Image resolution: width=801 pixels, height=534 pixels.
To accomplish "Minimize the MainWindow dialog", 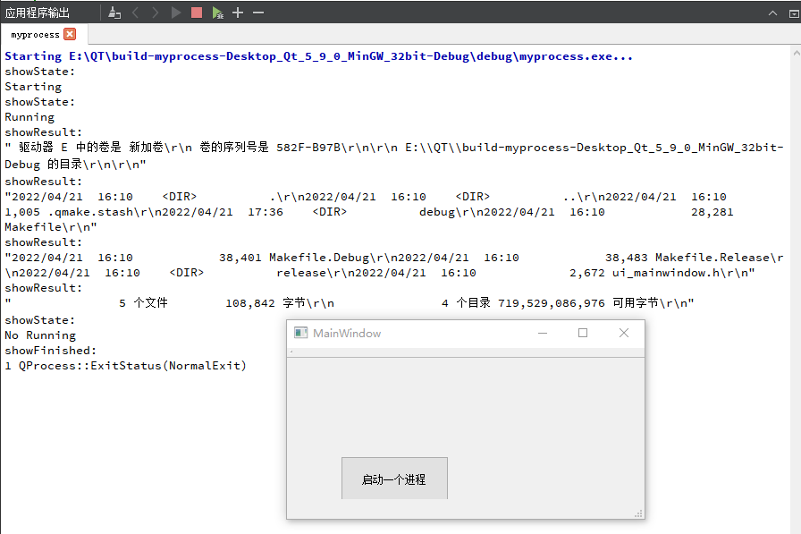I will tap(543, 333).
